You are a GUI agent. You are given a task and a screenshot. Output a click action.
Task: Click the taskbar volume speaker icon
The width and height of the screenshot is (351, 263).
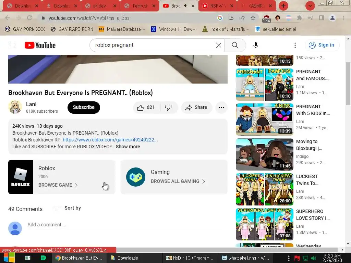click(314, 258)
